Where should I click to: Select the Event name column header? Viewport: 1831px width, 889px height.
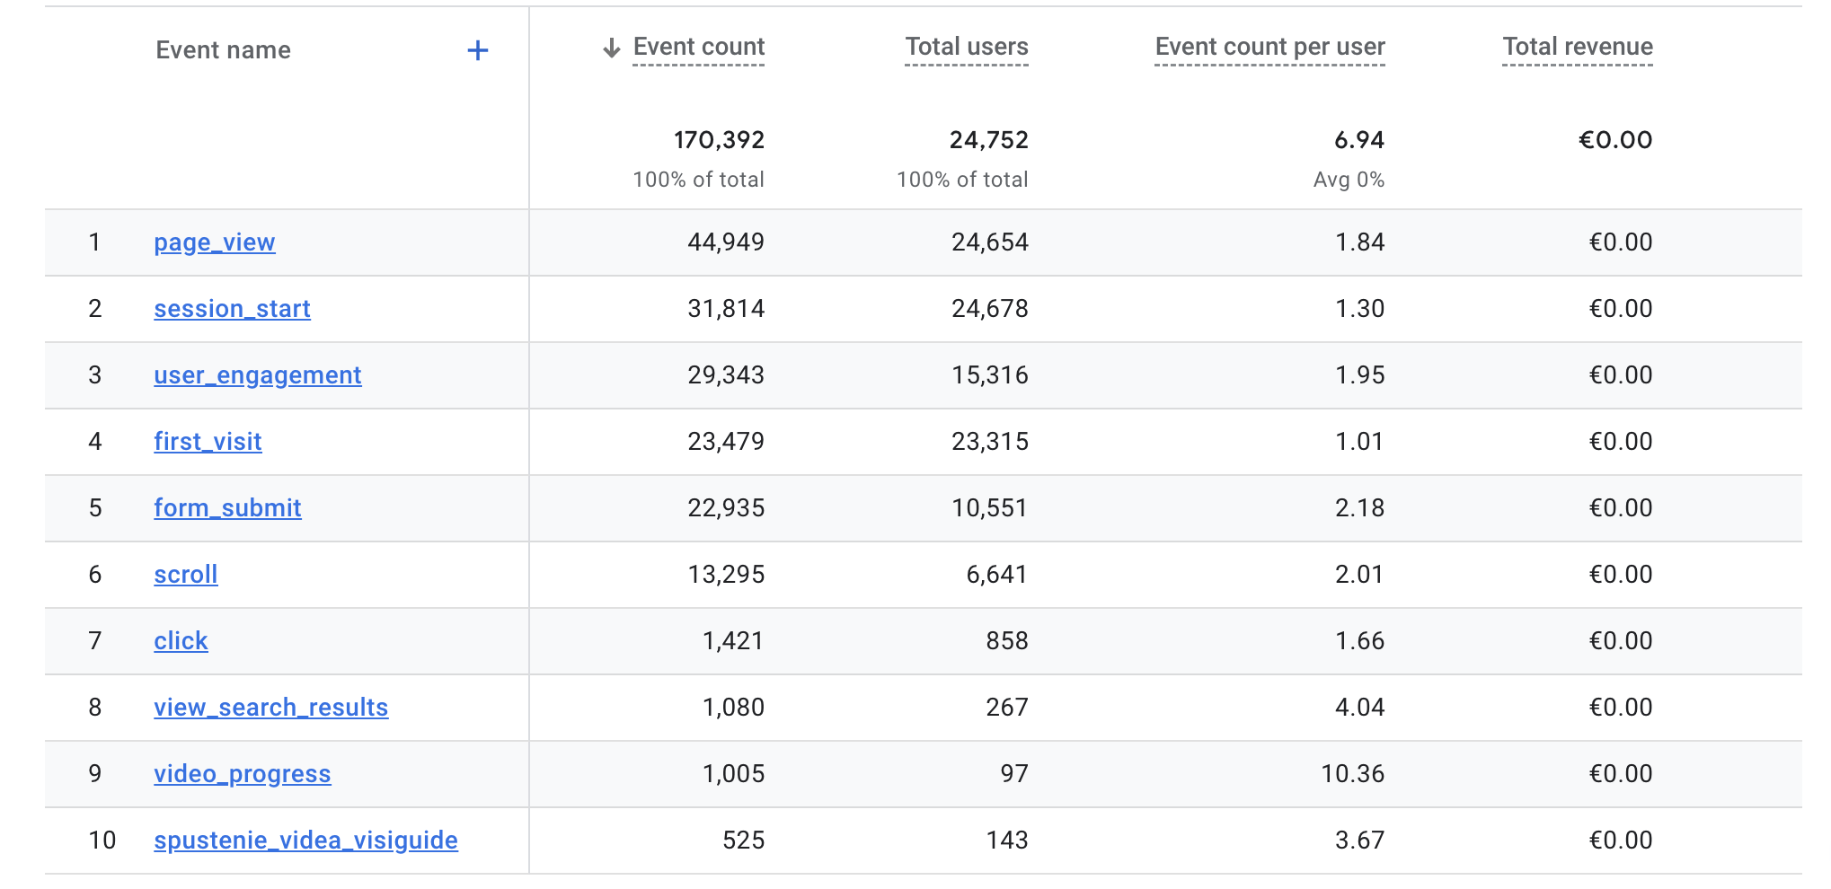coord(223,50)
